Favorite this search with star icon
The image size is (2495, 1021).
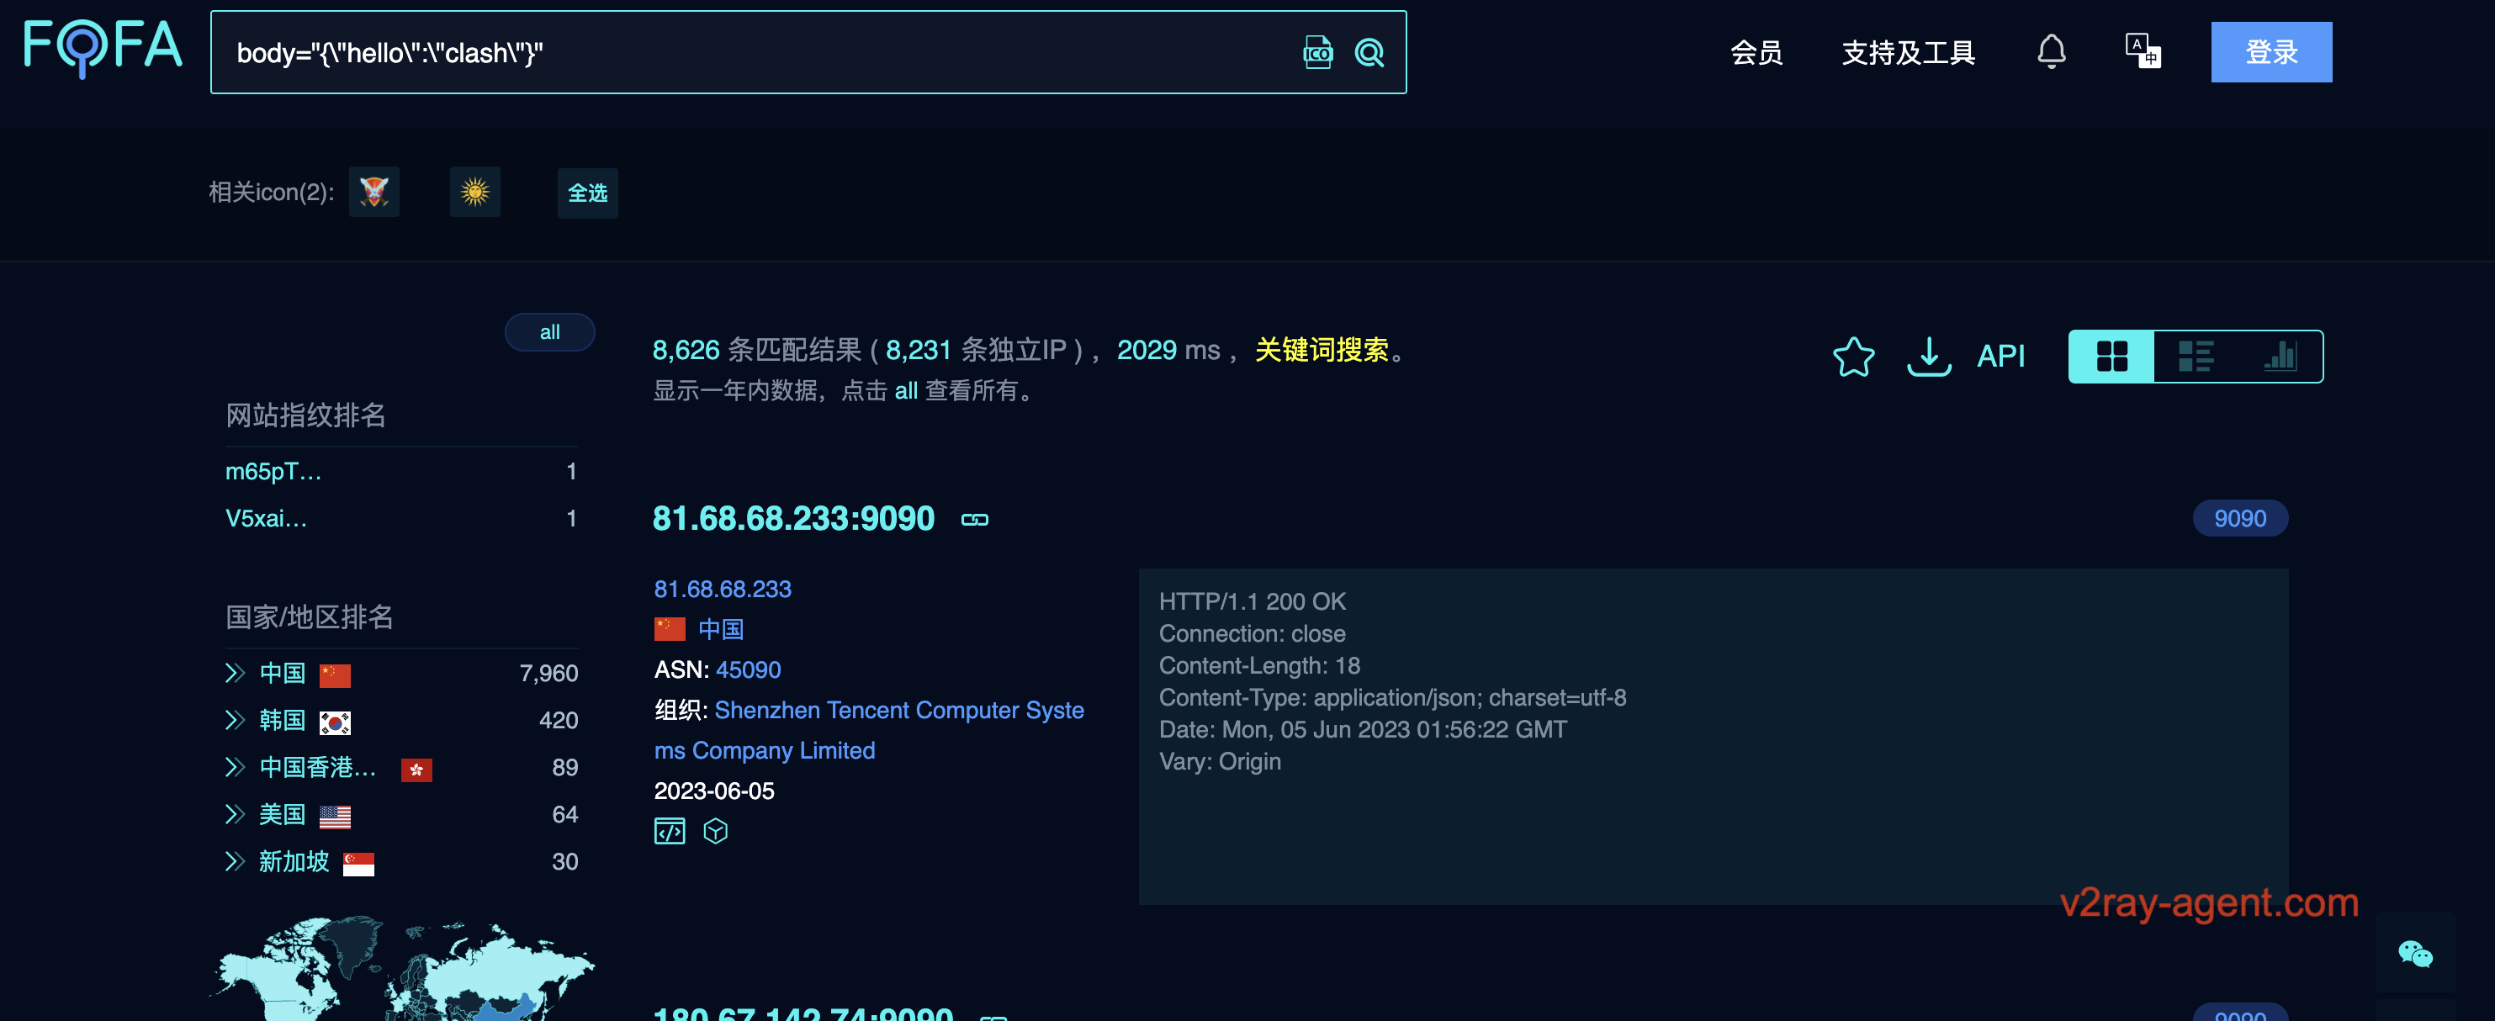(1853, 356)
